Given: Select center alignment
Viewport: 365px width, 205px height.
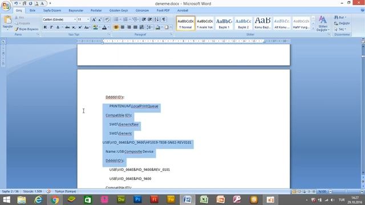Looking at the screenshot, I should 122,27.
